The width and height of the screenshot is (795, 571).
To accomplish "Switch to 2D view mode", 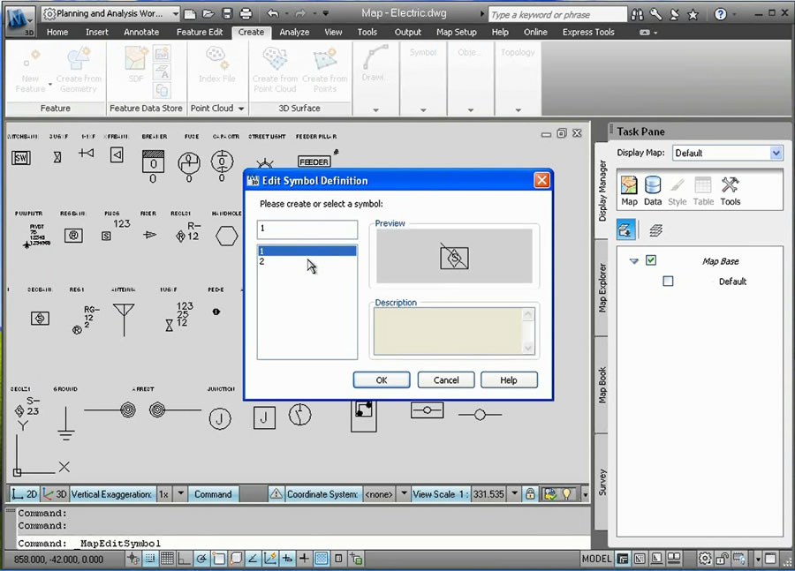I will coord(25,494).
